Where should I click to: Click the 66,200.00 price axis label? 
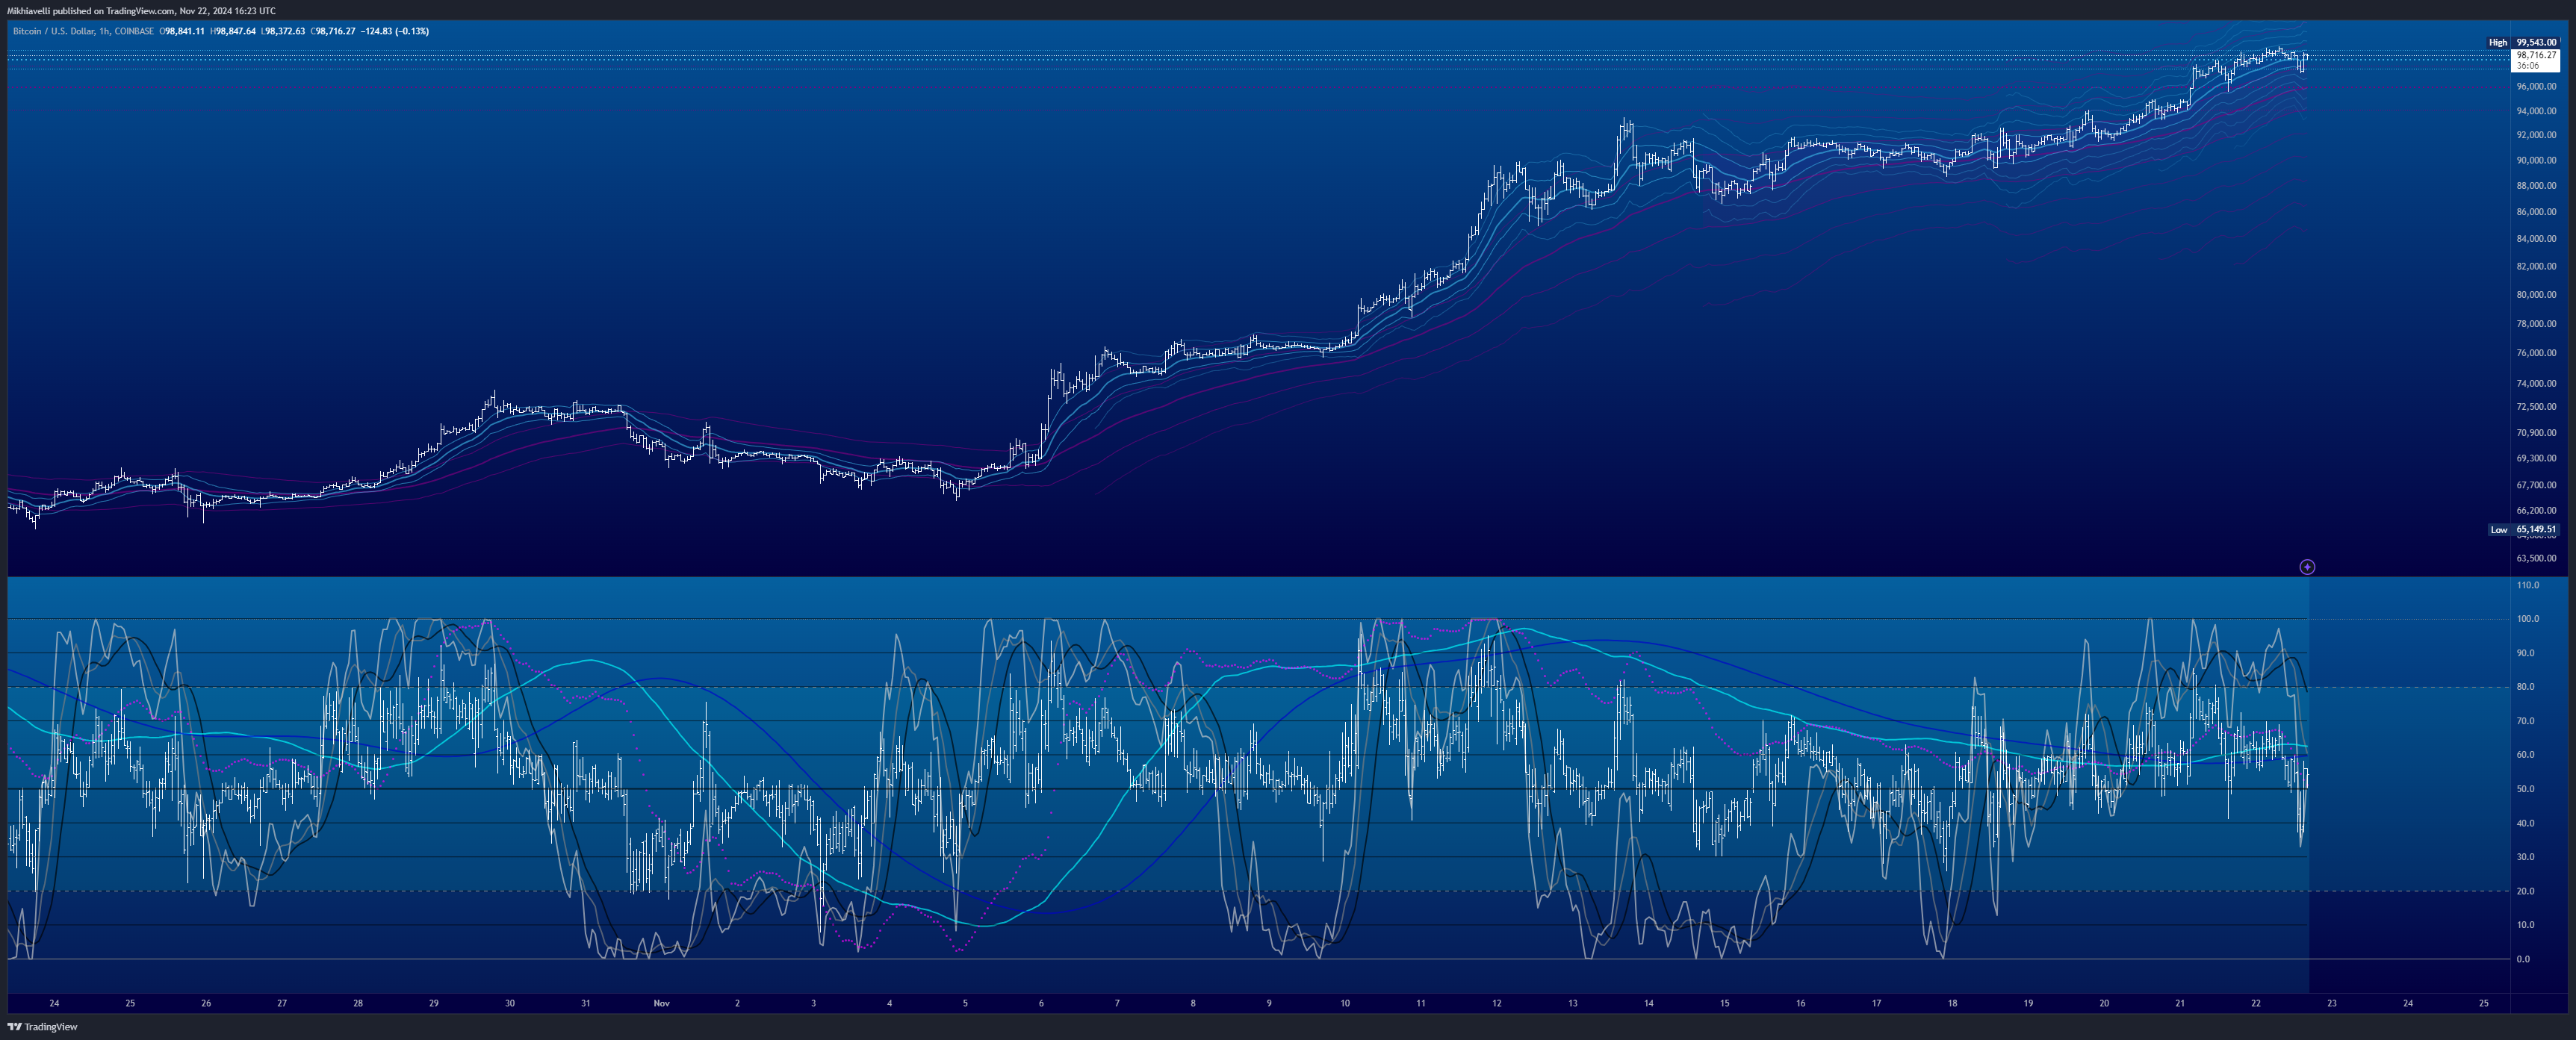click(2536, 511)
